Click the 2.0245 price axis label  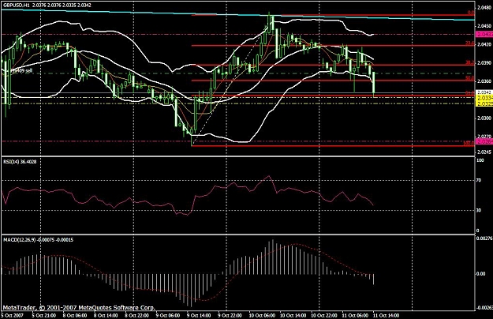(484, 152)
